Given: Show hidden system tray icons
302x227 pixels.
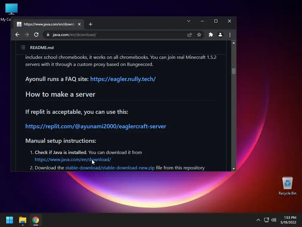Looking at the screenshot, I should coord(258,220).
